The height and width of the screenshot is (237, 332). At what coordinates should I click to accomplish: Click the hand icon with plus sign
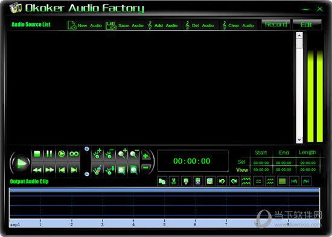(97, 154)
